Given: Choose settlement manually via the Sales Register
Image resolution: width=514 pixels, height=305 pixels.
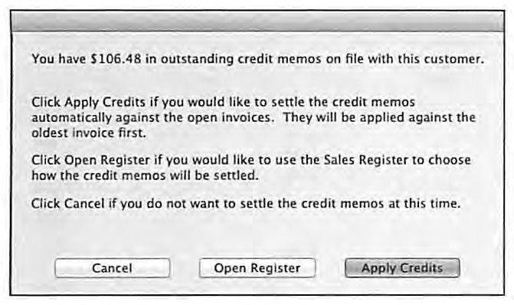Looking at the screenshot, I should (257, 268).
